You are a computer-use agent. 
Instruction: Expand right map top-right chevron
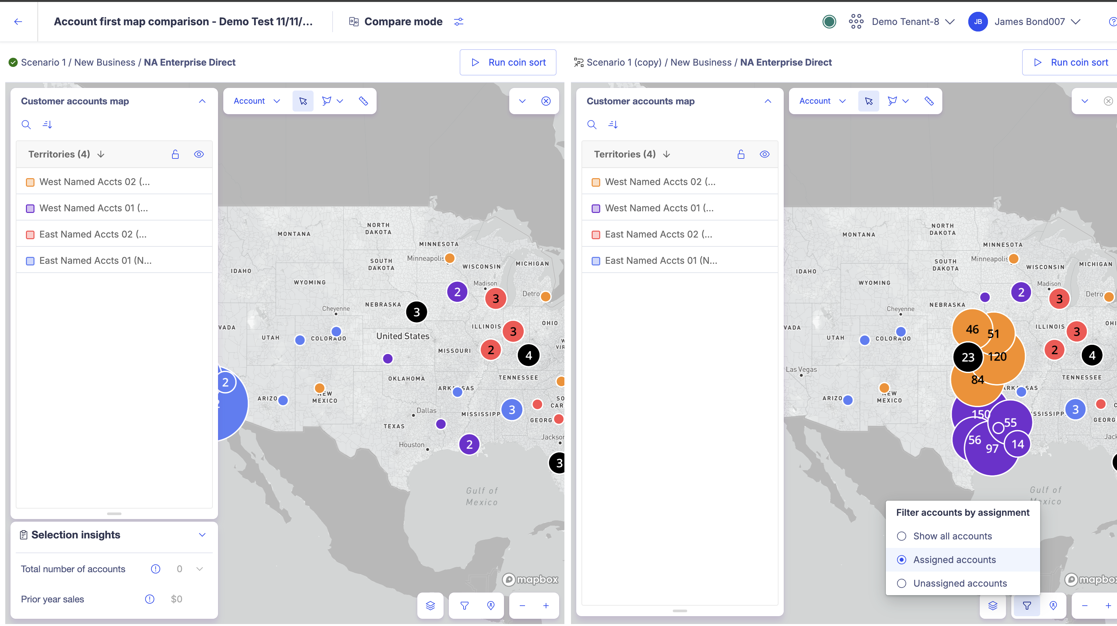tap(1084, 101)
